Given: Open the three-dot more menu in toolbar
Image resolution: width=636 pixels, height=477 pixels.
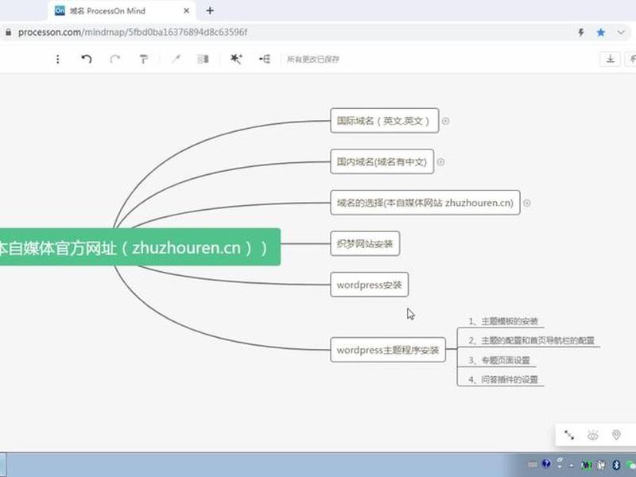Looking at the screenshot, I should [x=58, y=59].
